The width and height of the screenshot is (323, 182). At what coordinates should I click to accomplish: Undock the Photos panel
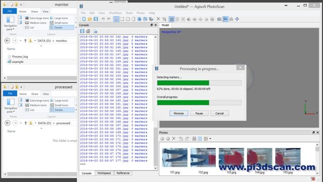coord(313,132)
